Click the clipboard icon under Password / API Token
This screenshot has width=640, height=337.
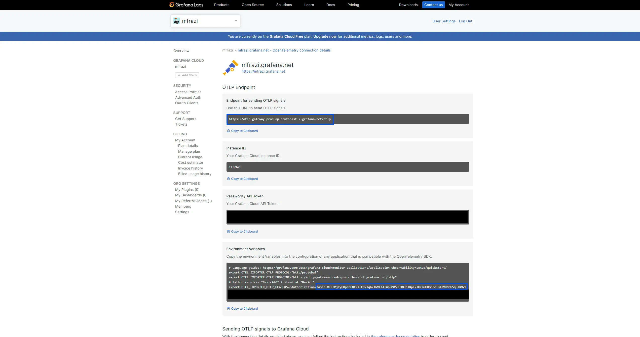228,232
